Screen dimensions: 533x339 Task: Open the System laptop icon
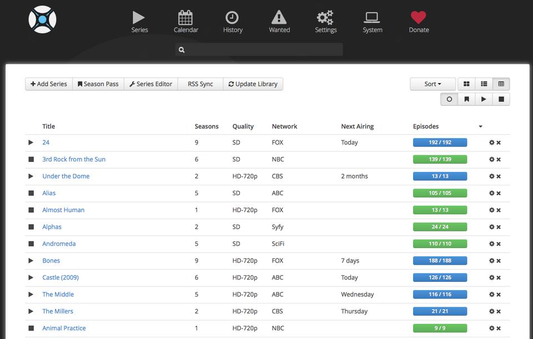[x=372, y=18]
